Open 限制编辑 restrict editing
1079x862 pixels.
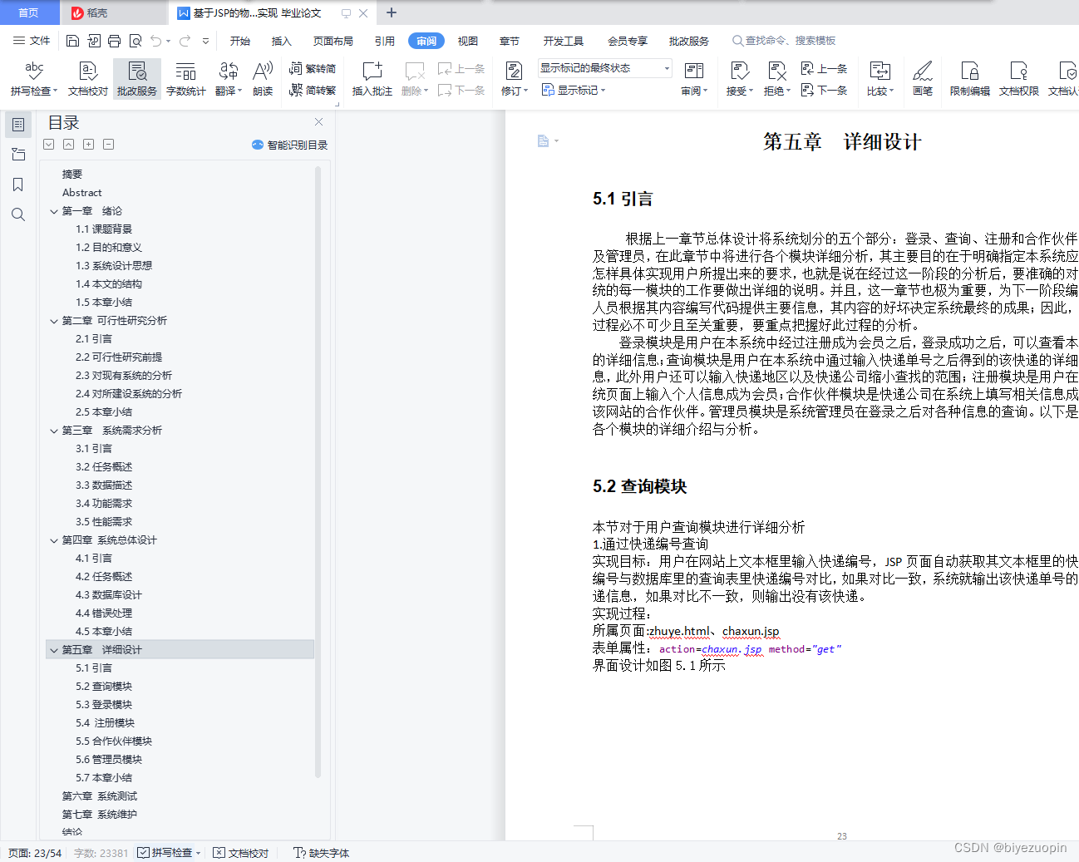(969, 79)
